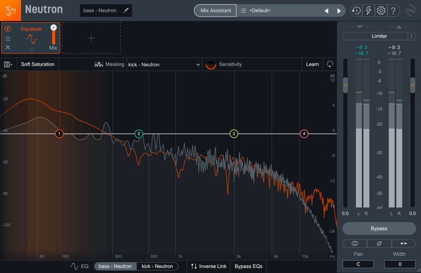The image size is (421, 273).
Task: Enable Soft Saturation
Action: [38, 64]
